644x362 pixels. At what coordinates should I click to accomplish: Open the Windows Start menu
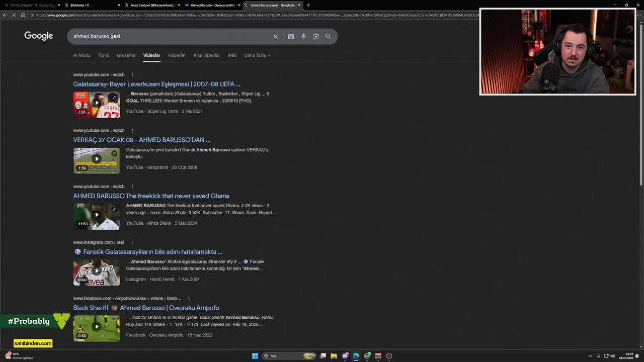tap(255, 356)
